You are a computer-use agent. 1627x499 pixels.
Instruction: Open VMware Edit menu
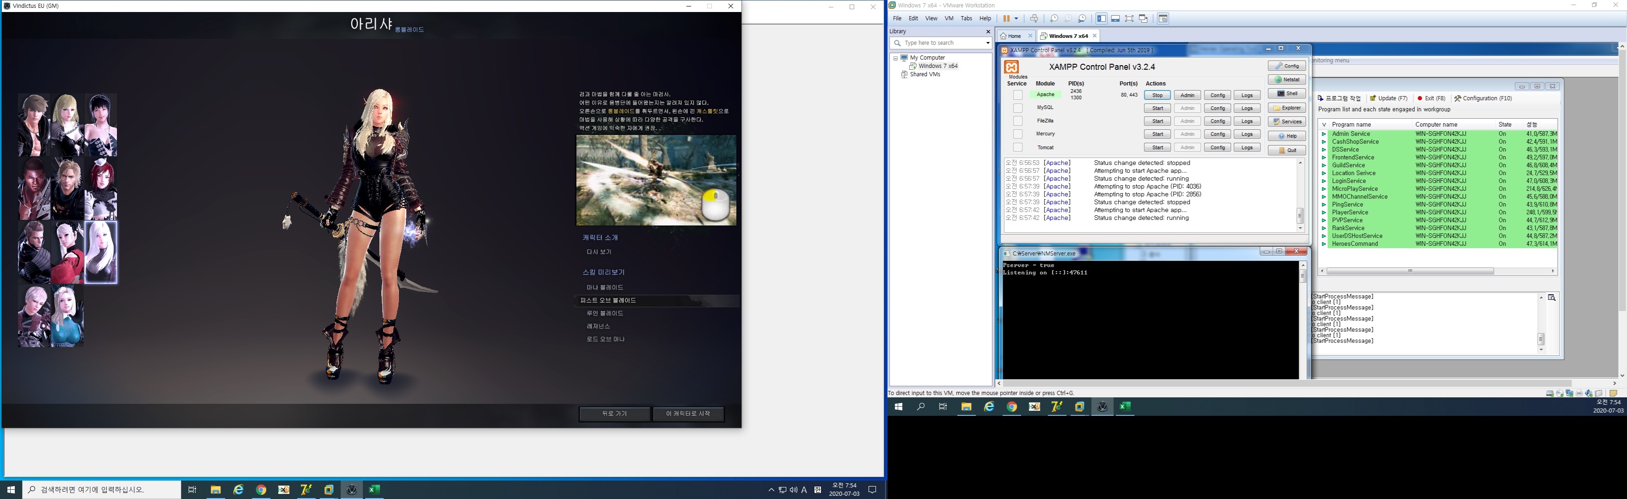pos(913,19)
